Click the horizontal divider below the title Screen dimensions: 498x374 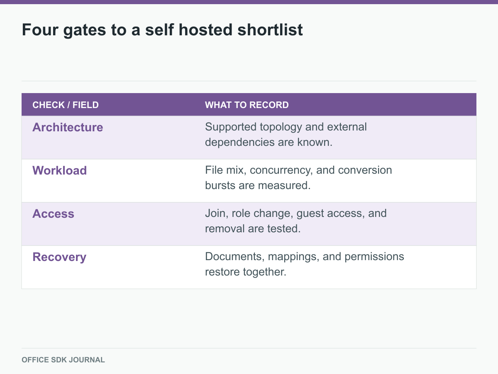pyautogui.click(x=249, y=81)
